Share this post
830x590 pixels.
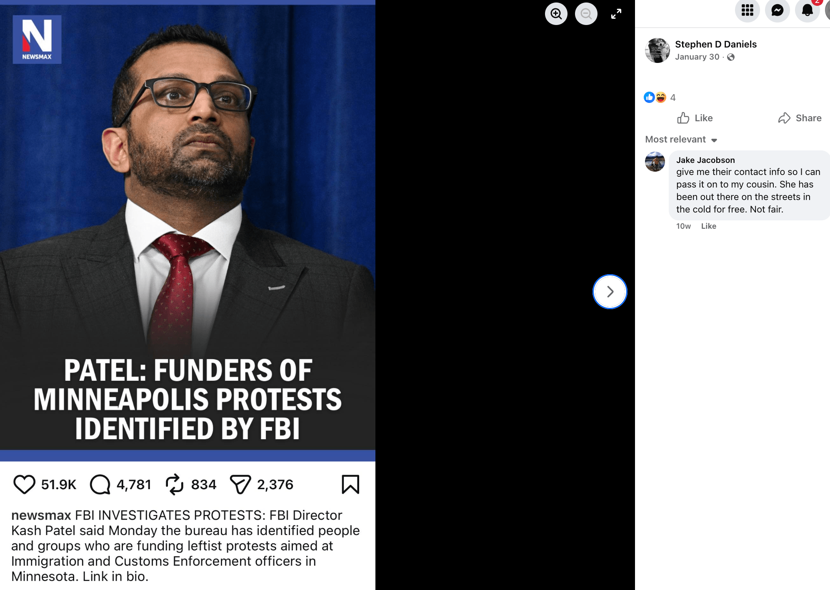800,118
